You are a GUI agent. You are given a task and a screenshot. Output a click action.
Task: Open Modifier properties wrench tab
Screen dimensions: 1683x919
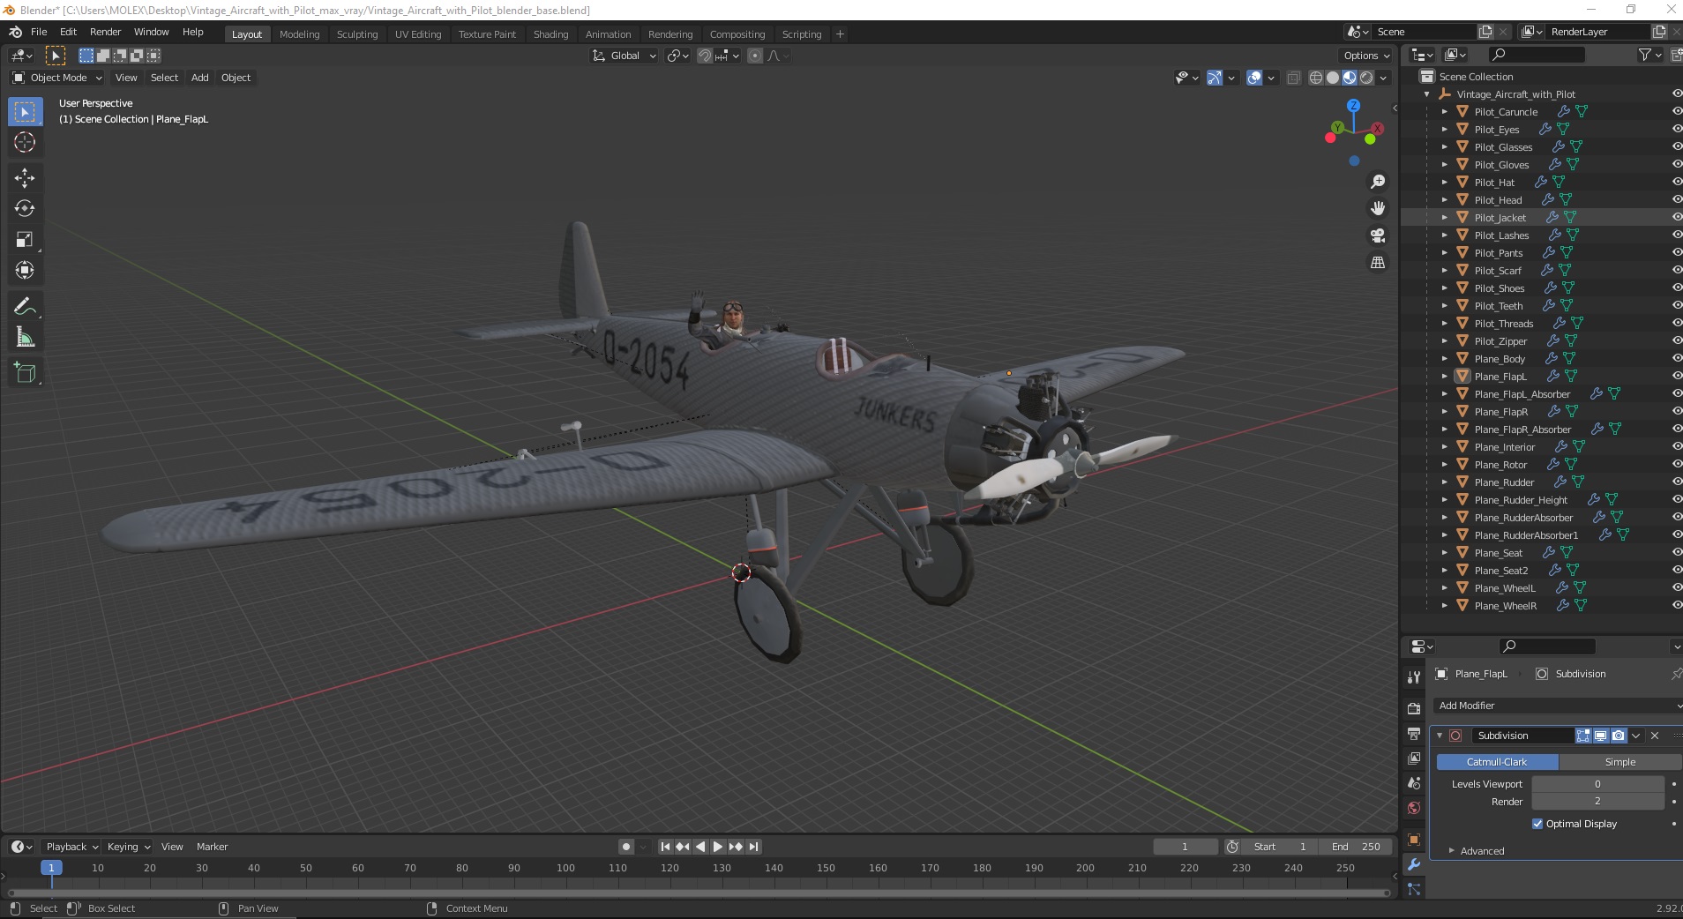click(1414, 864)
